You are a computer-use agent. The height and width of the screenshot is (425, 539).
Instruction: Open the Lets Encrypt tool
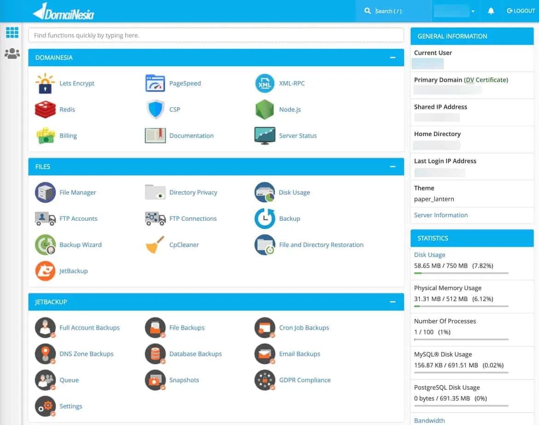point(77,83)
